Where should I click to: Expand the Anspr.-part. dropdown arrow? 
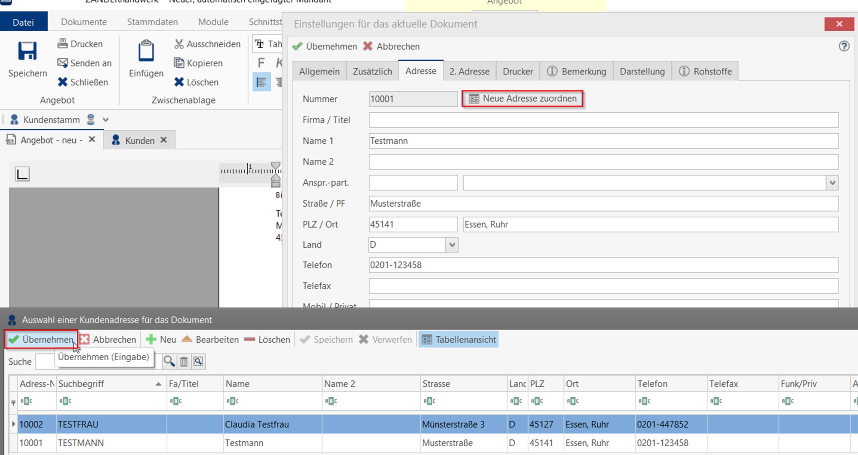click(x=832, y=183)
